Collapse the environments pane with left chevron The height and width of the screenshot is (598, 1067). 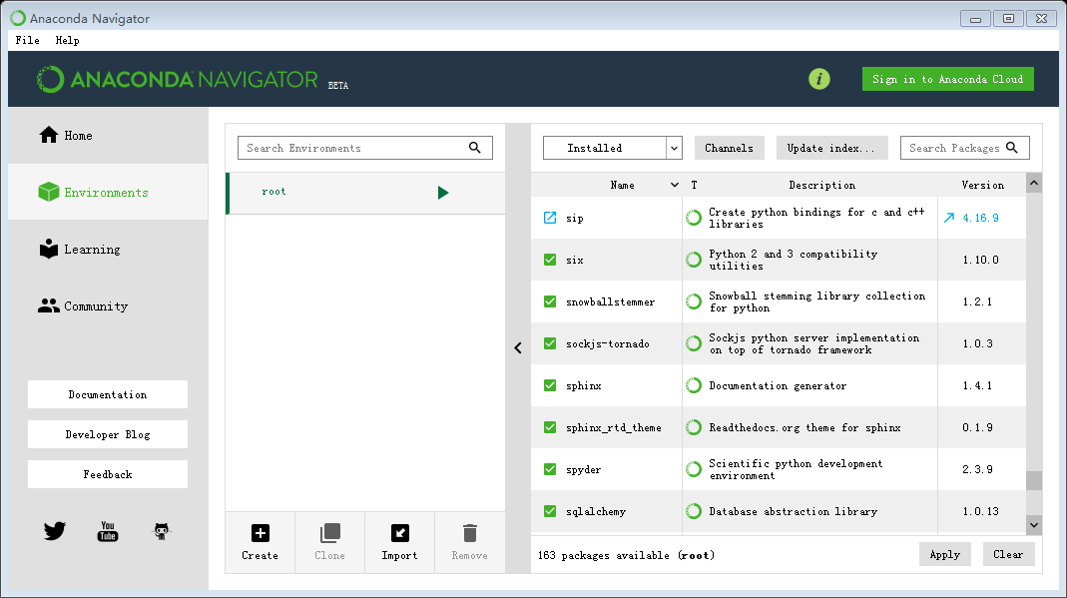(x=518, y=347)
